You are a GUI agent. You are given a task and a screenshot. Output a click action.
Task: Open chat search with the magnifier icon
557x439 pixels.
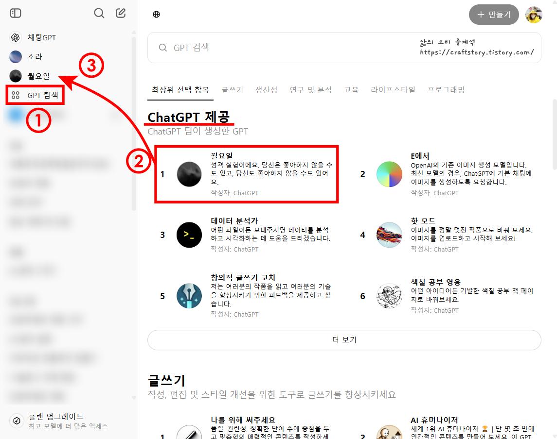[x=99, y=14]
